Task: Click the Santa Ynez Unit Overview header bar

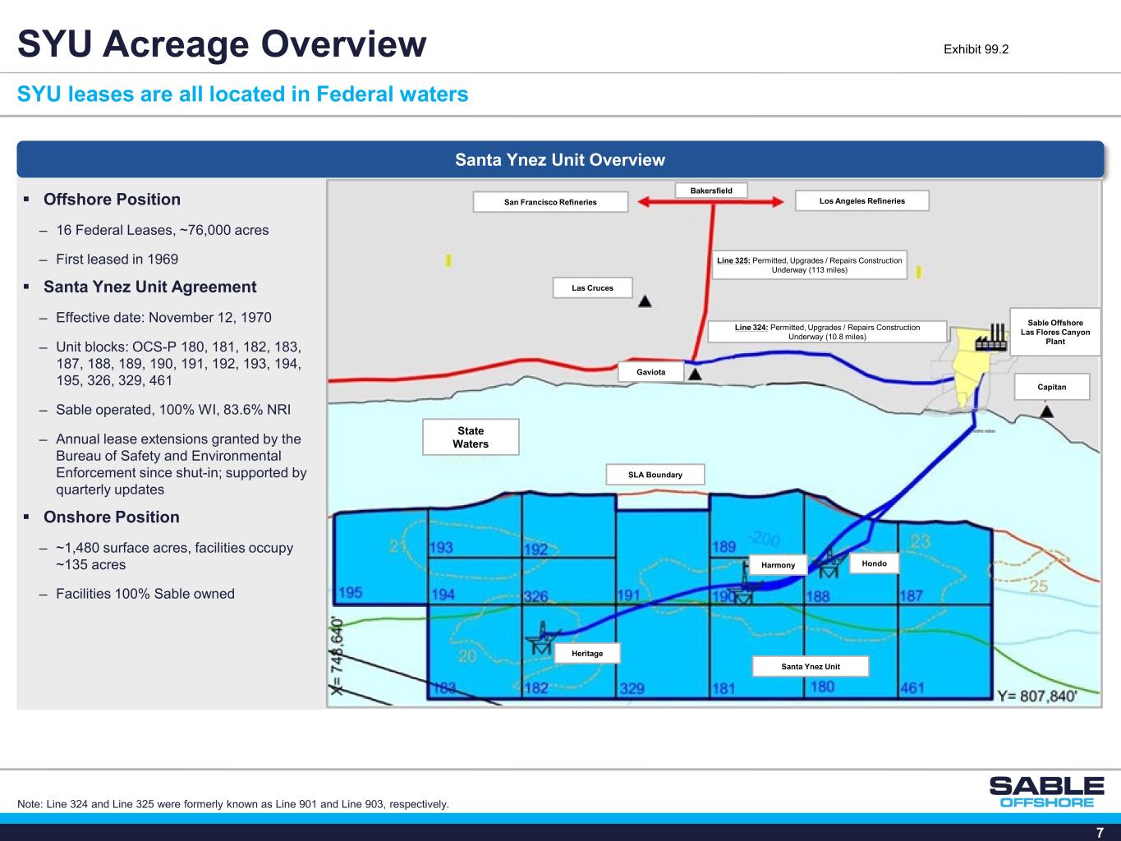Action: coord(560,159)
